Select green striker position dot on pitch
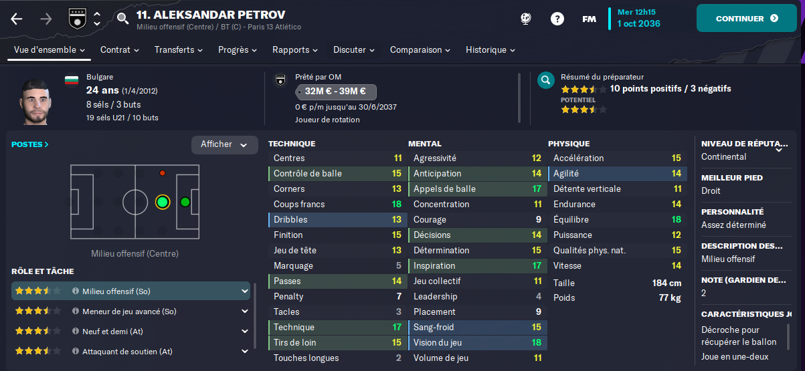Image resolution: width=805 pixels, height=371 pixels. point(185,202)
